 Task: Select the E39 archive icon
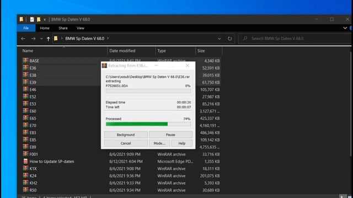click(x=26, y=82)
